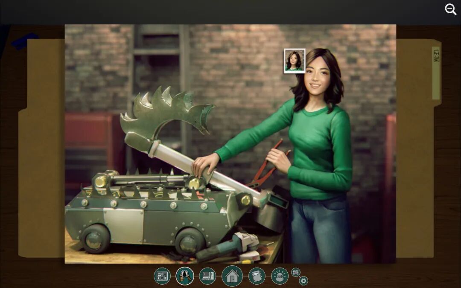Open the computer terminal icon
Image resolution: width=461 pixels, height=288 pixels.
coord(207,276)
